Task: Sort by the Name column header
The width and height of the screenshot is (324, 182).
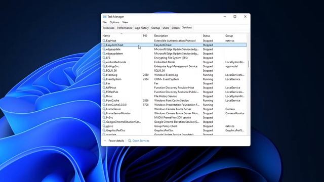Action: [x=121, y=36]
